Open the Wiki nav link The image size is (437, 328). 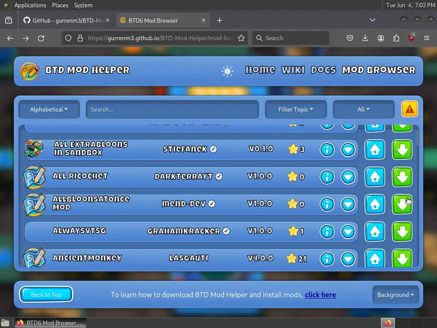click(293, 70)
